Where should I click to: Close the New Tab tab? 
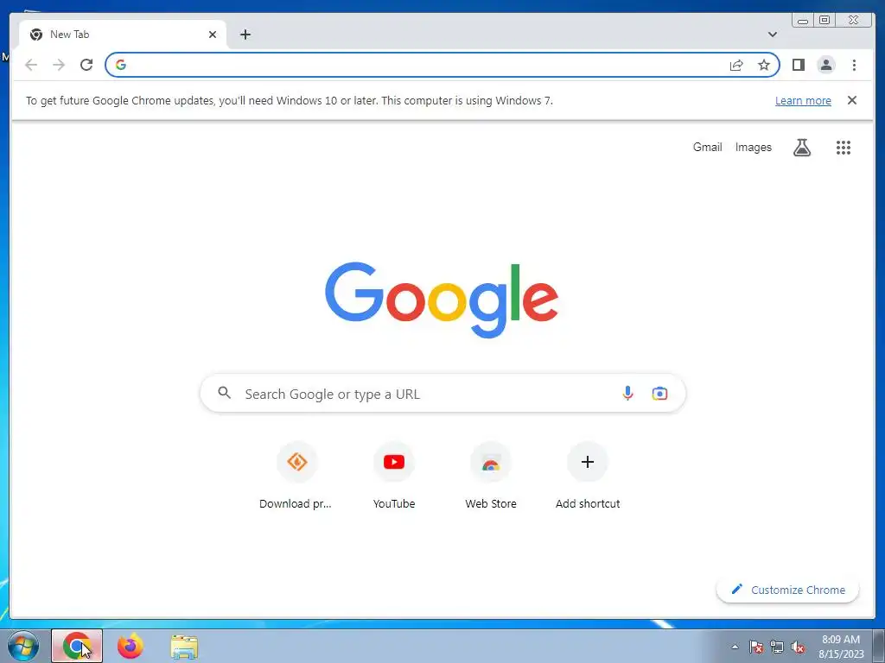point(213,35)
